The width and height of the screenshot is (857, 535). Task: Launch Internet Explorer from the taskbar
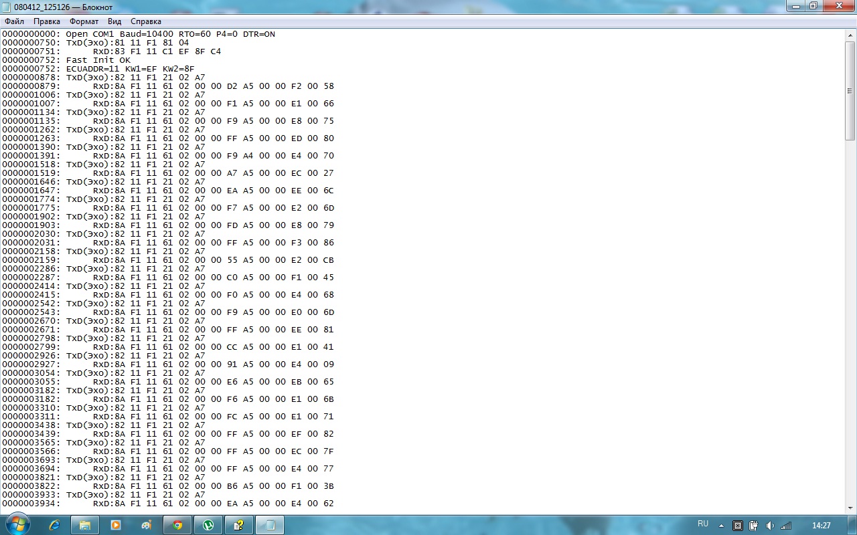(54, 525)
